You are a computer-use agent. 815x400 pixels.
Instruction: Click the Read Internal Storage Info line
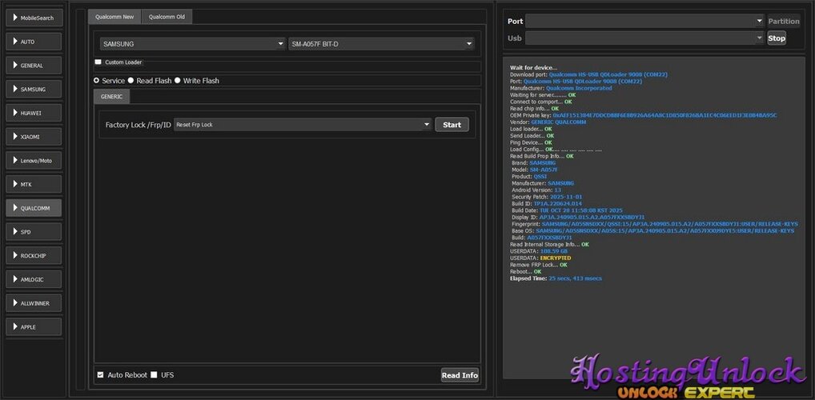549,244
